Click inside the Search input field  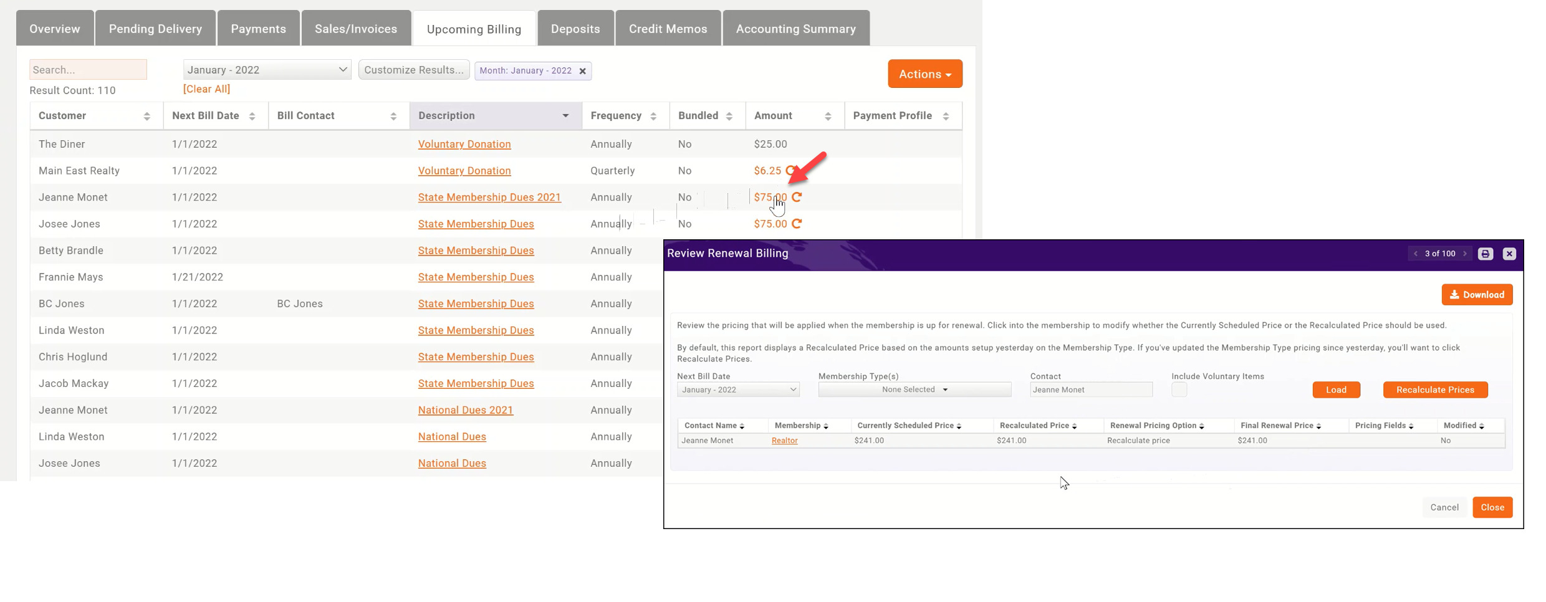87,69
